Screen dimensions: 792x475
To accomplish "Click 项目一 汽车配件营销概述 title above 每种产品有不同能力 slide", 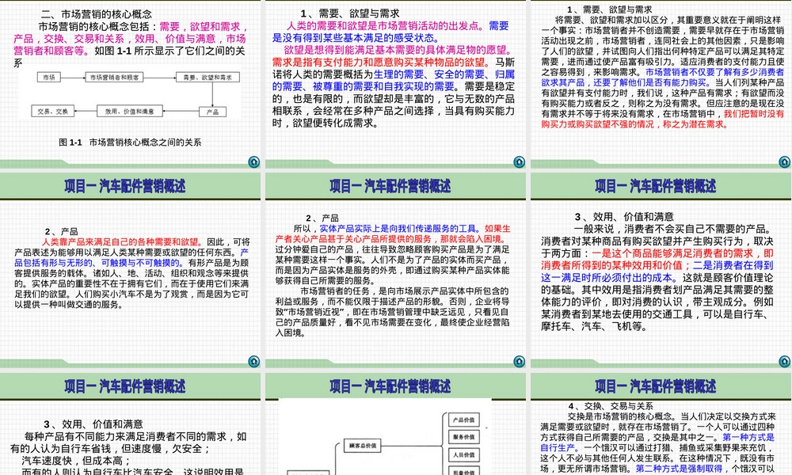I will click(x=125, y=386).
